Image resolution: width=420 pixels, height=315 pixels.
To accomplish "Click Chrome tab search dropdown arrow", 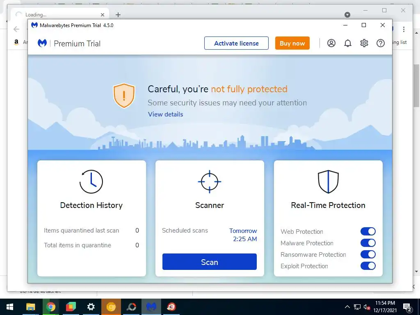I will coord(347,15).
